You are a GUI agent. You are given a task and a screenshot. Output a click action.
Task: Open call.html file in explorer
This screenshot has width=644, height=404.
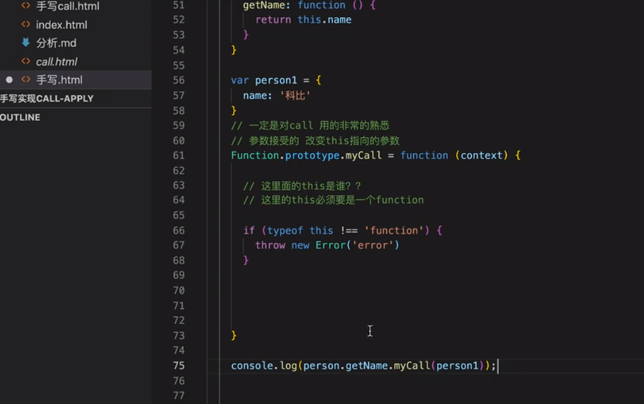tap(57, 61)
